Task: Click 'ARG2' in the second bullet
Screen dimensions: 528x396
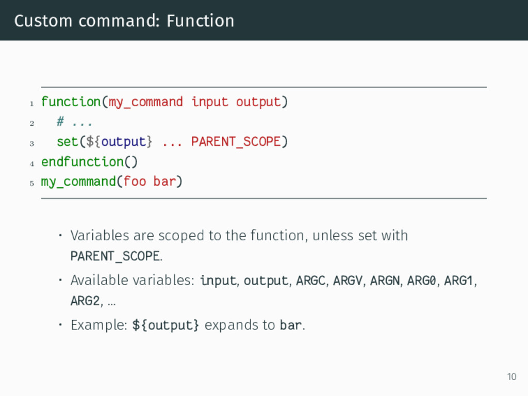Action: (85, 301)
